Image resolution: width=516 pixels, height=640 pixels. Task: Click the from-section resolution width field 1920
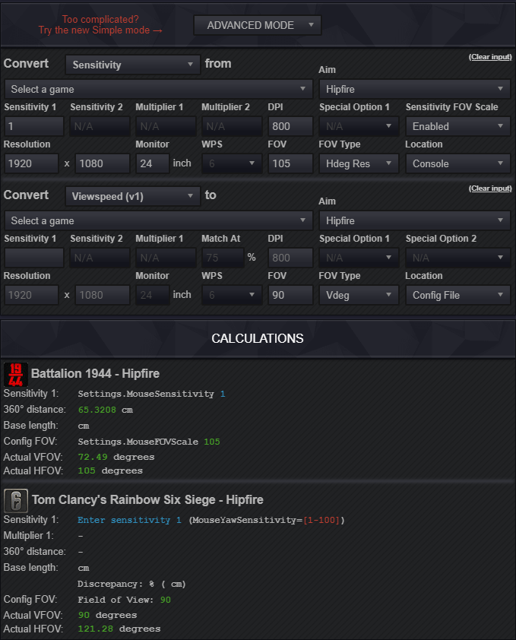[x=31, y=163]
